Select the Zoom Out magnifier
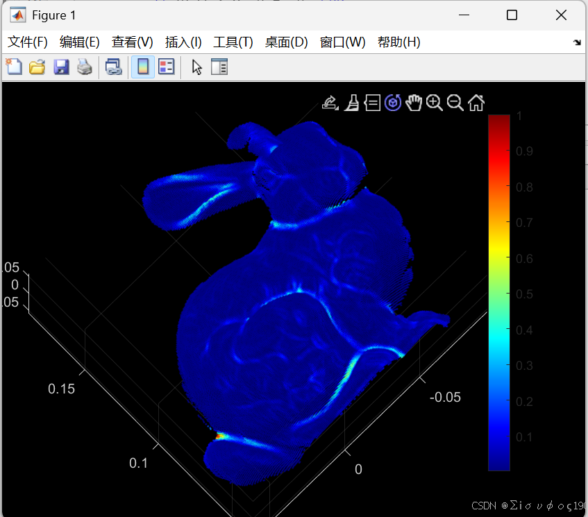This screenshot has height=517, width=588. [455, 103]
